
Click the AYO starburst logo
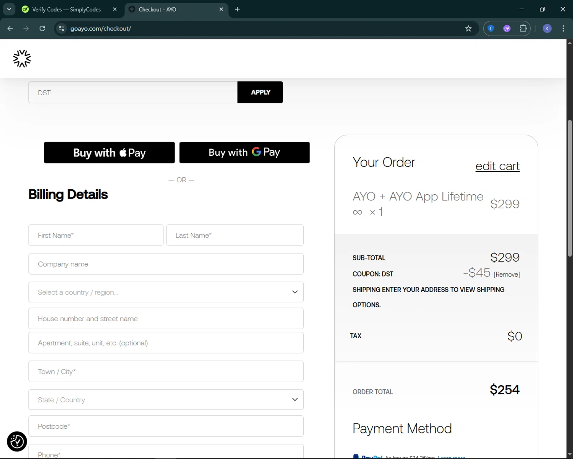coord(22,59)
